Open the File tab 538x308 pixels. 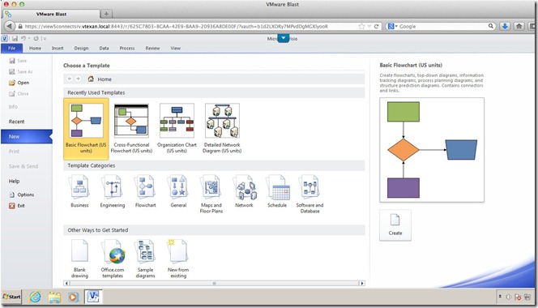pyautogui.click(x=11, y=48)
